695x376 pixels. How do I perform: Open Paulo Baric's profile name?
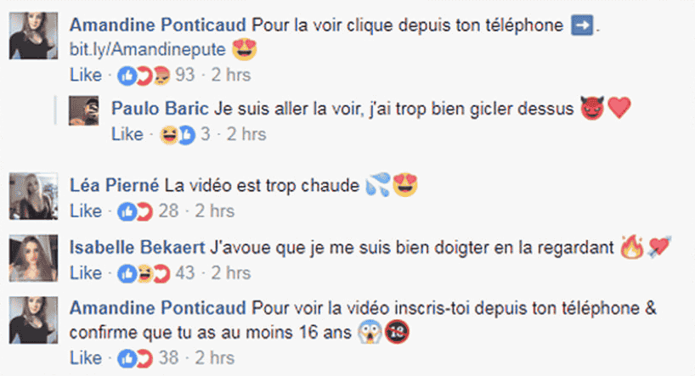pos(160,109)
